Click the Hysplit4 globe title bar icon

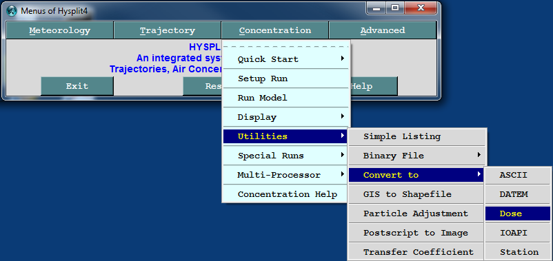(x=11, y=11)
